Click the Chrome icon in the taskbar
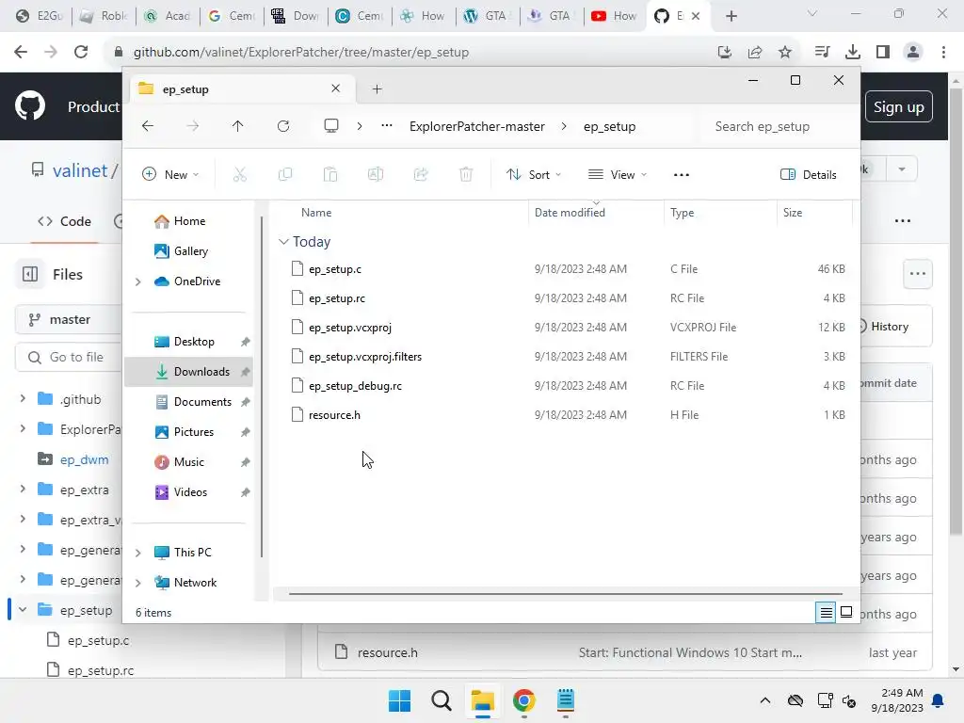 pyautogui.click(x=523, y=700)
